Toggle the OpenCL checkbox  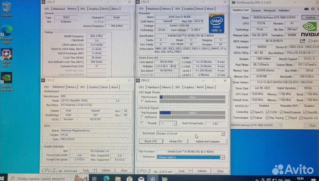tap(252, 112)
